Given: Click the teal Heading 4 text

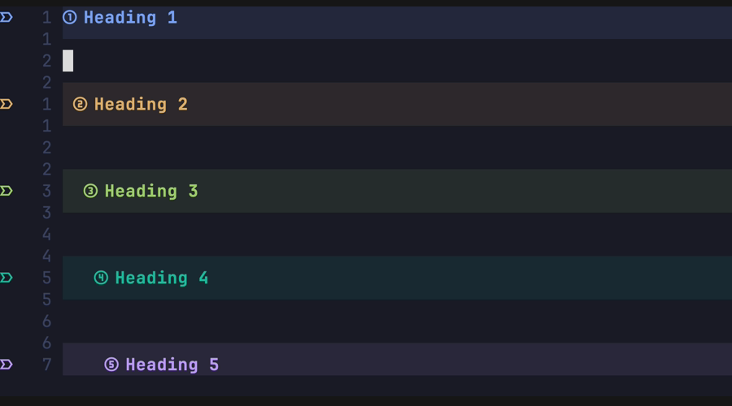Looking at the screenshot, I should [162, 278].
